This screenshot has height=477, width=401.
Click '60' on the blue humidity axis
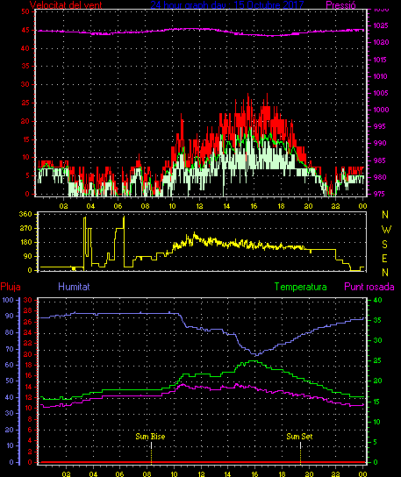click(10, 365)
